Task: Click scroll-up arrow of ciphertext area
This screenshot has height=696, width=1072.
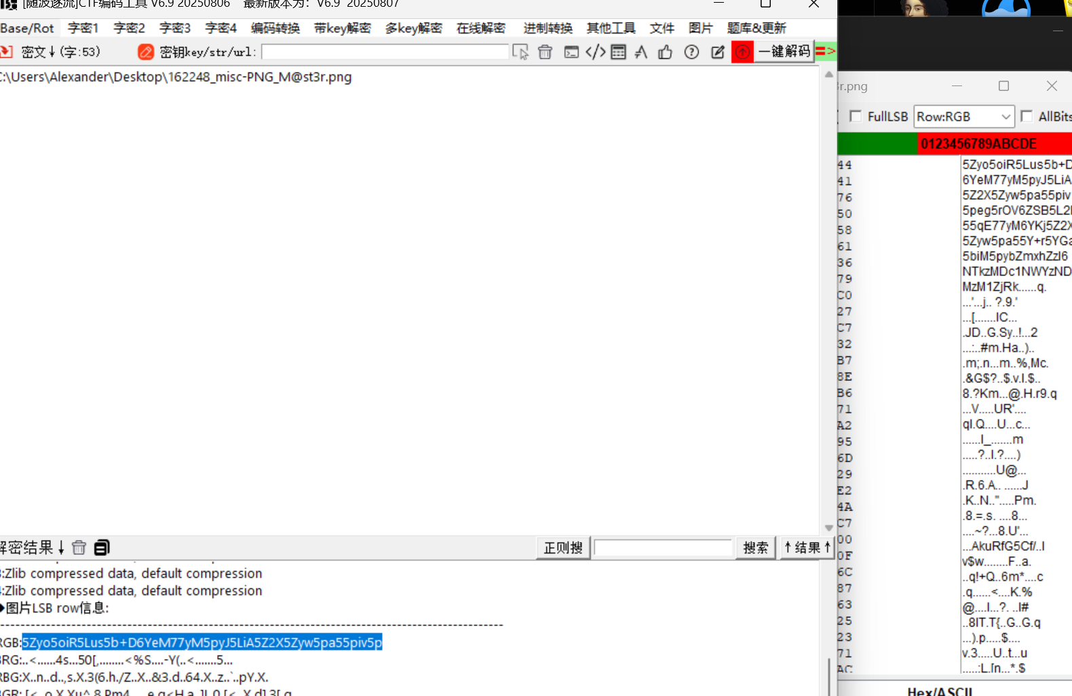Action: 828,75
